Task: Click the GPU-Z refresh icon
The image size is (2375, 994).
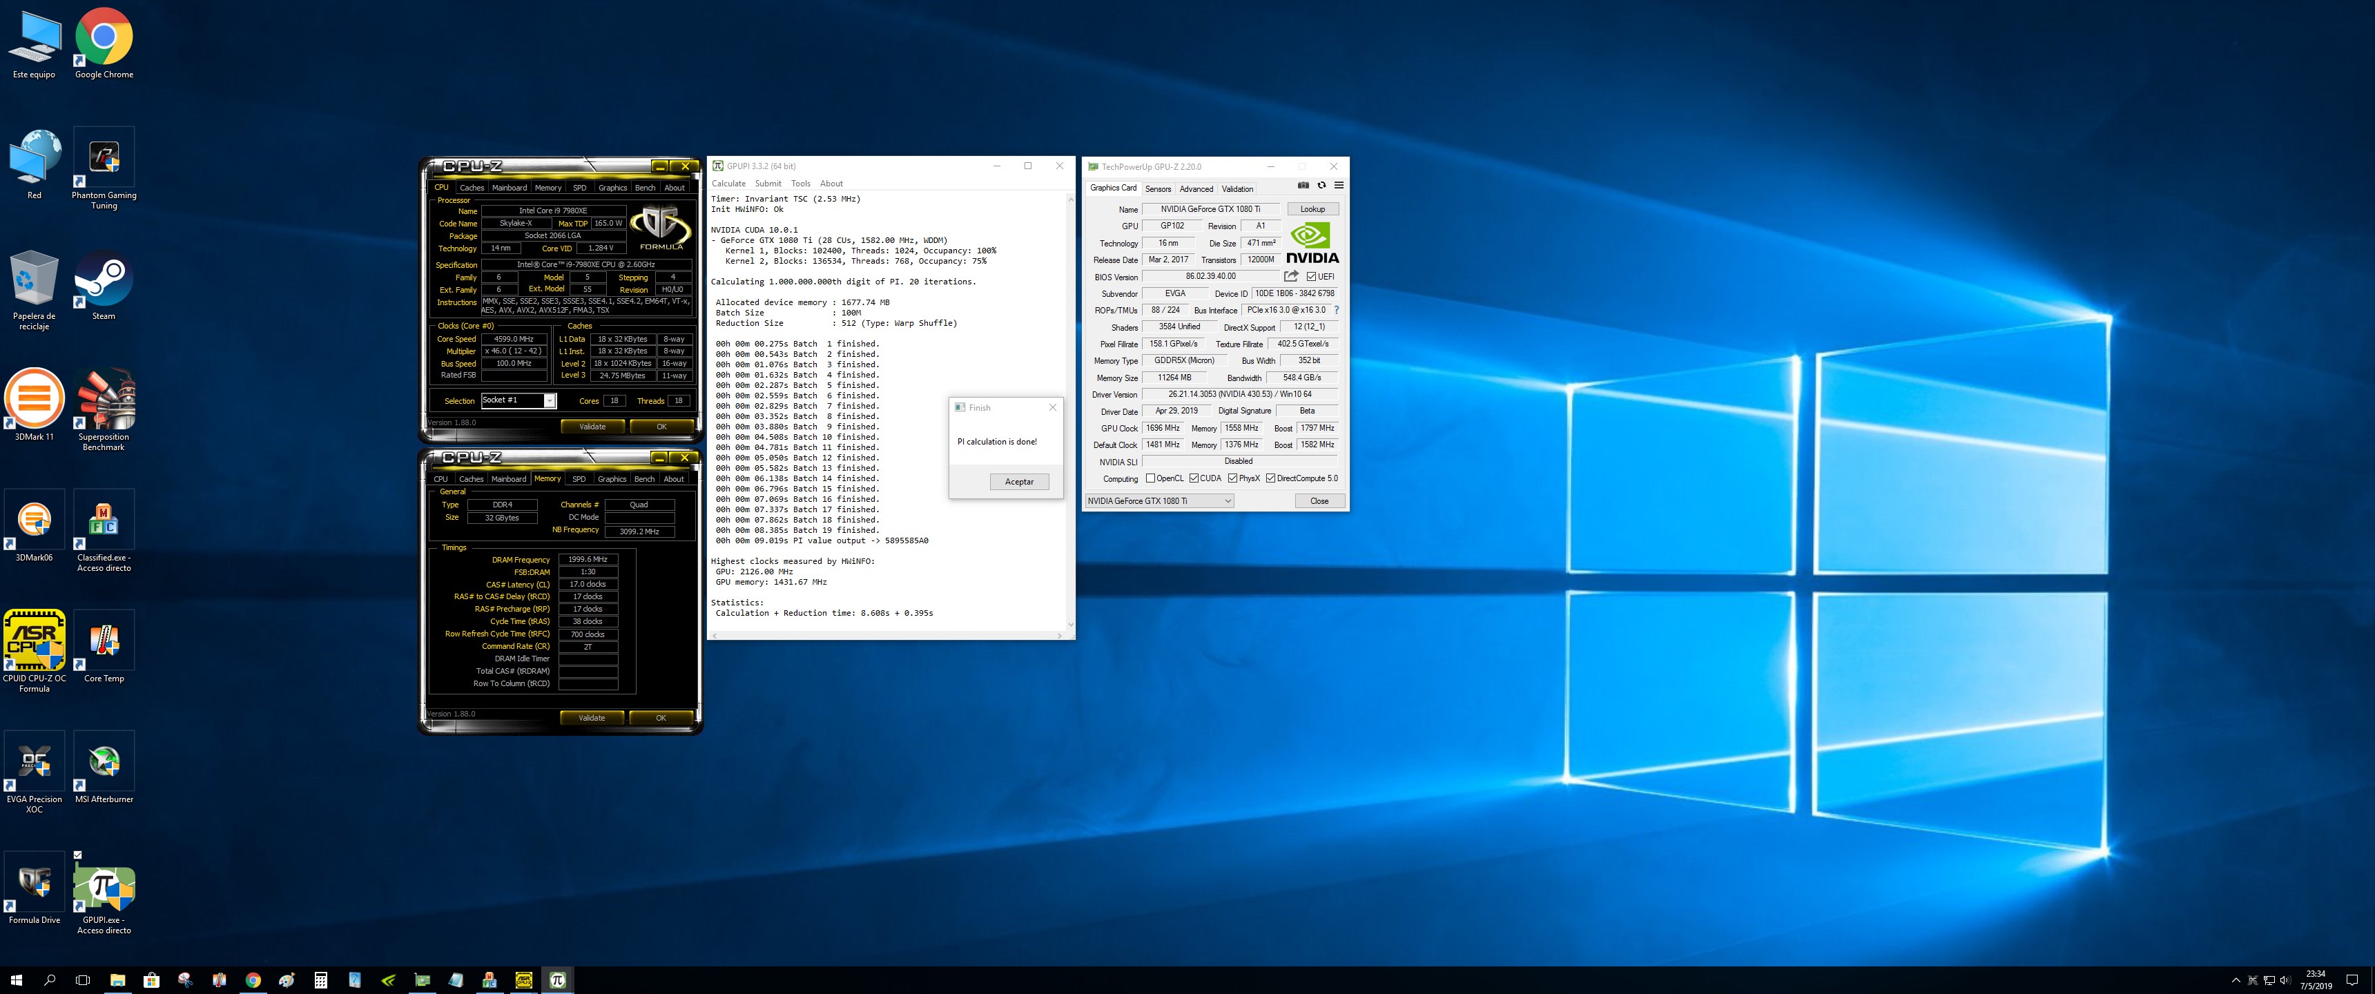Action: pyautogui.click(x=1321, y=185)
